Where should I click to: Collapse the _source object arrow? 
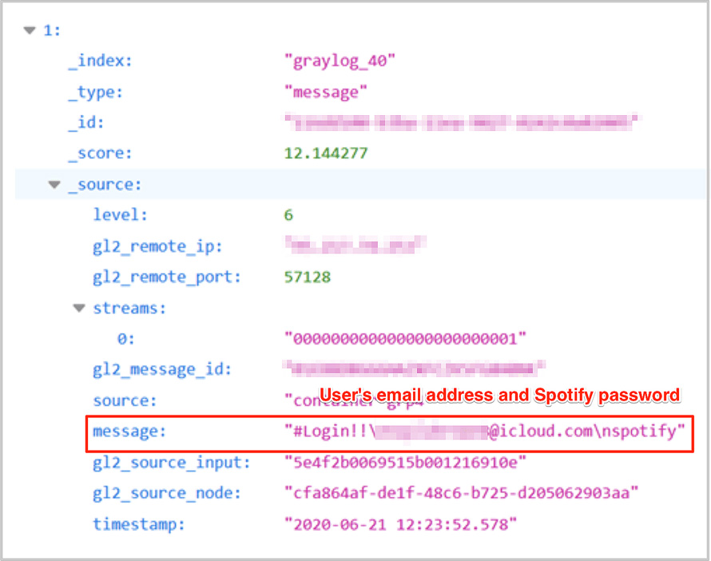pos(54,185)
